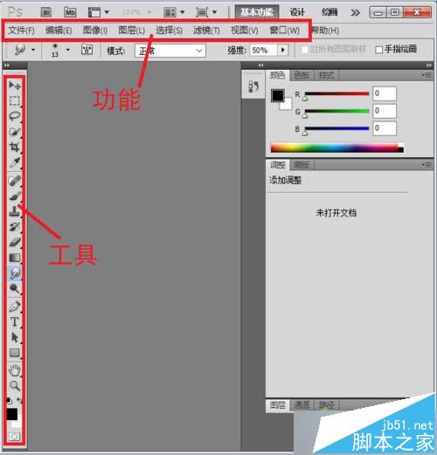Image resolution: width=437 pixels, height=455 pixels.
Task: Switch to the Styles tab
Action: [326, 75]
